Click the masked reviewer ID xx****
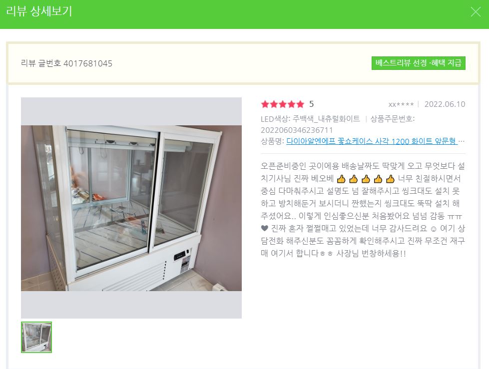Viewport: 489px width, 369px height. pos(401,104)
